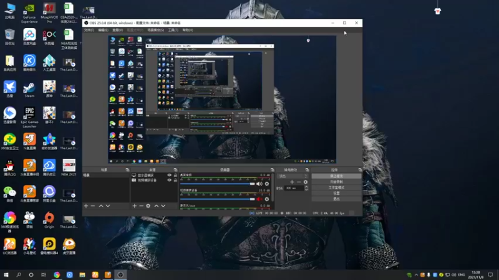Click the Start Recording button in Controls
Viewport: 499px width, 280px height.
tap(336, 182)
